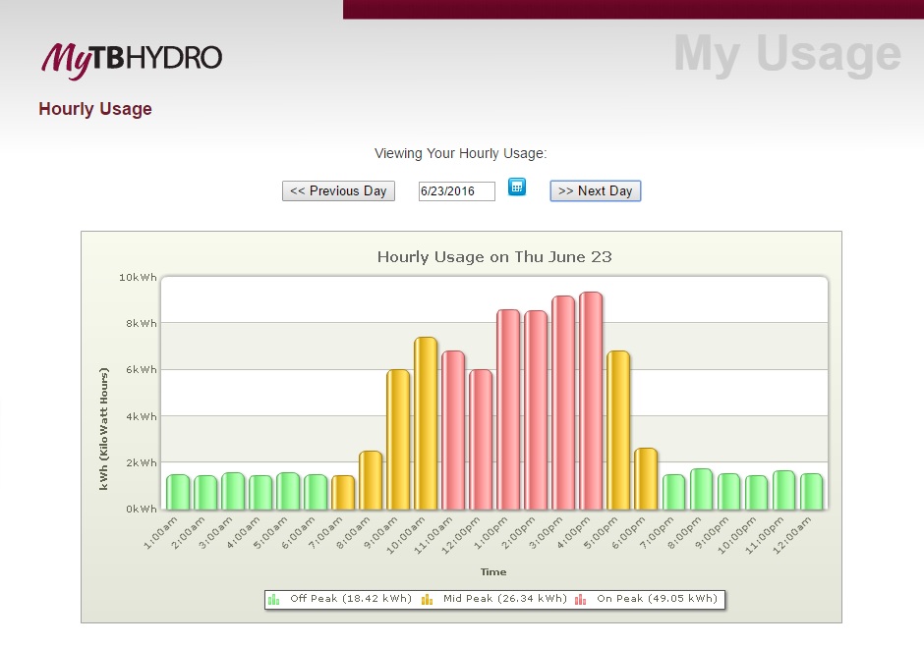Click the 8:00am mid peak bar
The width and height of the screenshot is (924, 646).
tap(370, 480)
